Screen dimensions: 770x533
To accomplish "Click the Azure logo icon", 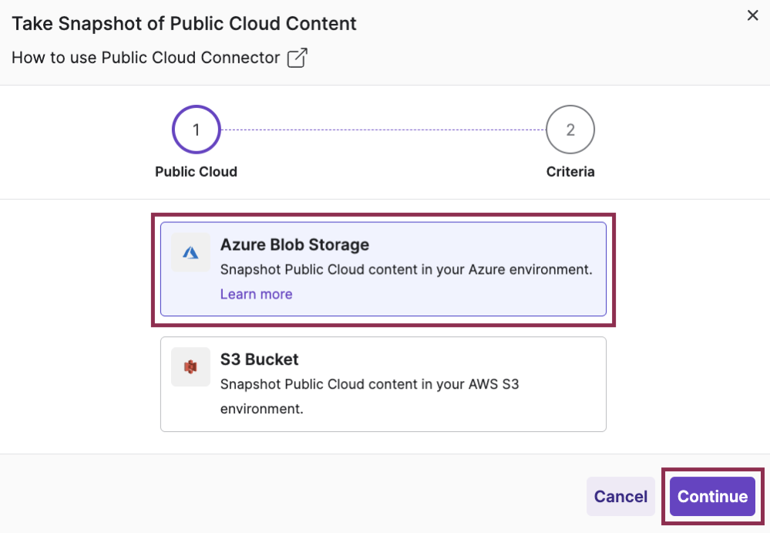I will tap(190, 252).
